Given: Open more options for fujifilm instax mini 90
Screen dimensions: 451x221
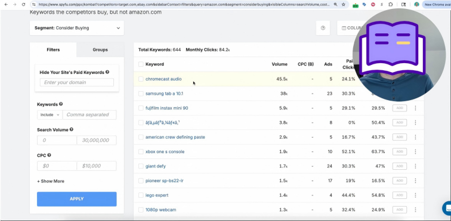Looking at the screenshot, I should [x=415, y=108].
